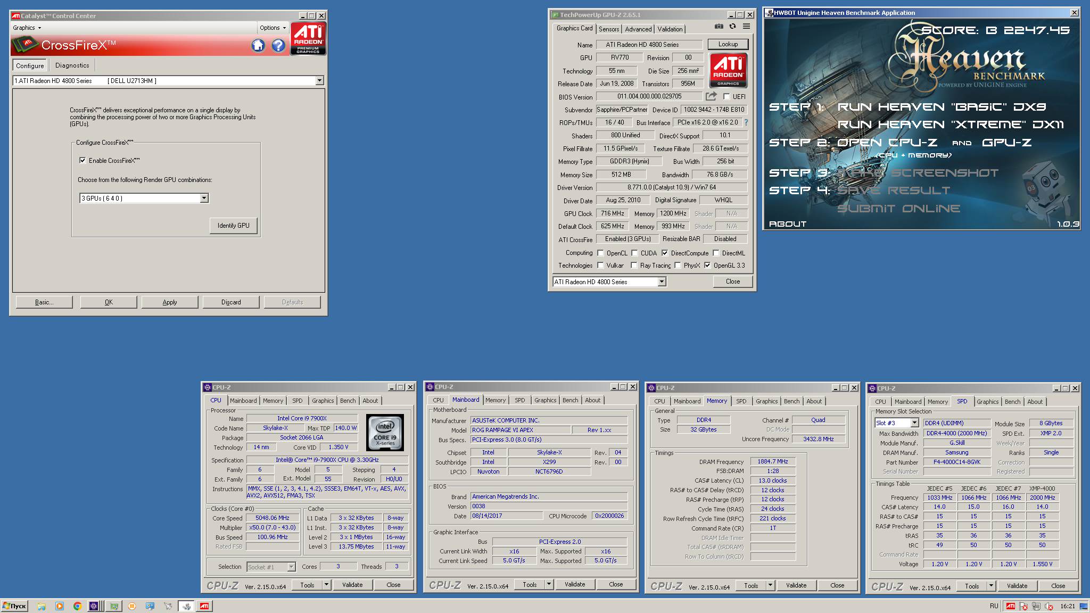Click Validate in CPU-Z Mainboard window
1090x613 pixels.
tap(575, 584)
